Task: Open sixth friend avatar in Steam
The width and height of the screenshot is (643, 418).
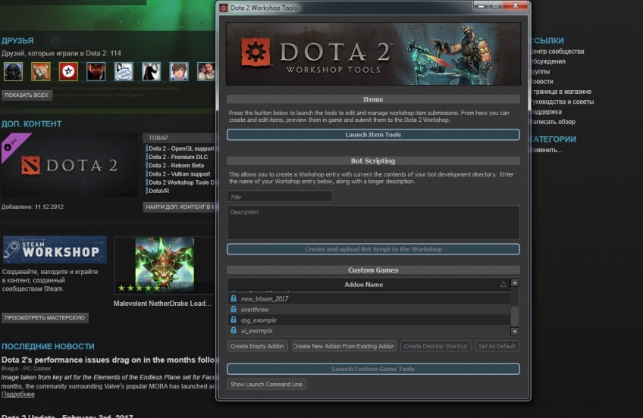Action: 152,72
